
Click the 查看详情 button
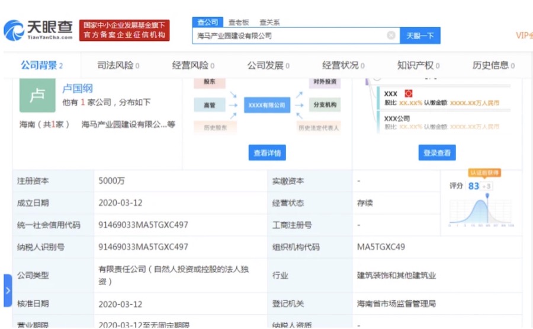(x=267, y=153)
